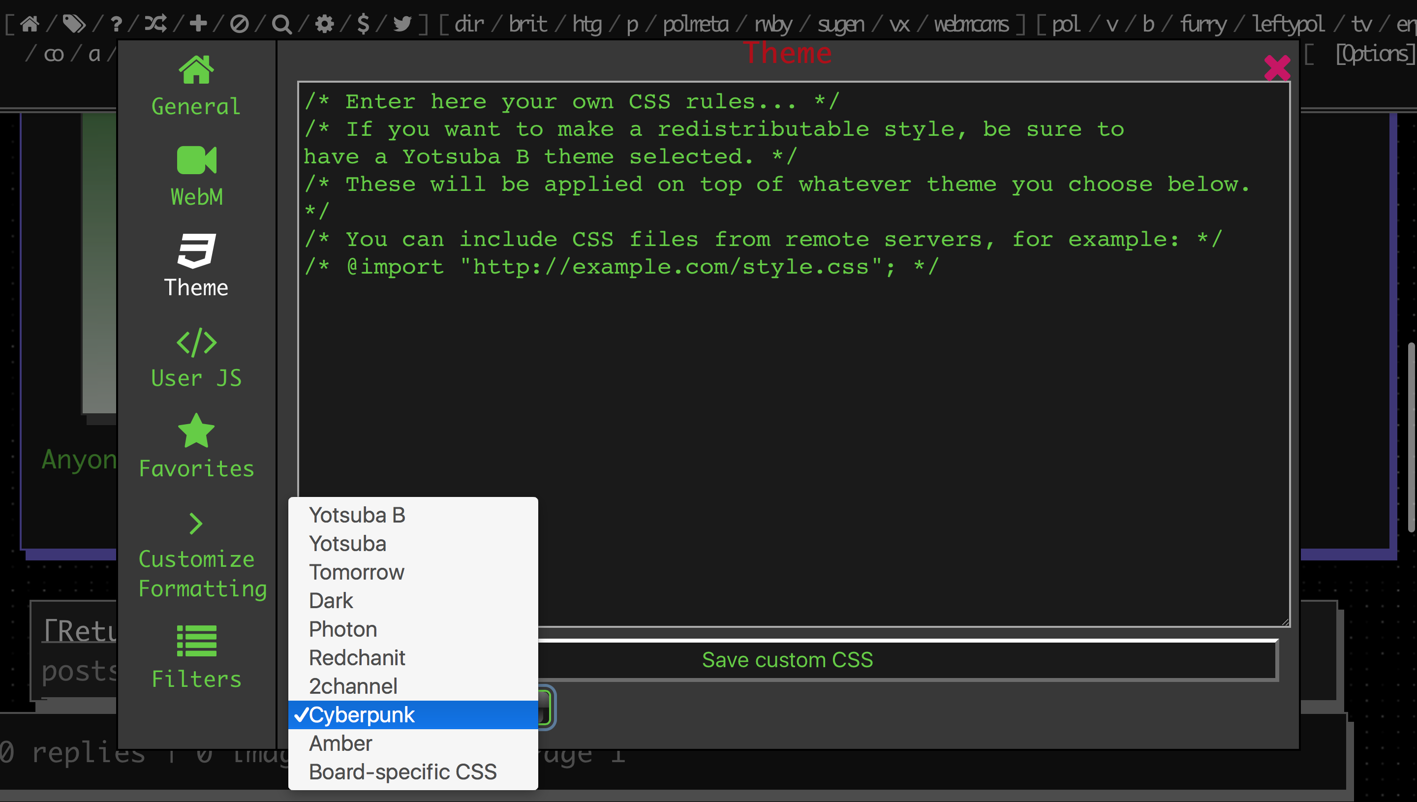Open the Filters tab
Image resolution: width=1417 pixels, height=802 pixels.
pos(197,657)
